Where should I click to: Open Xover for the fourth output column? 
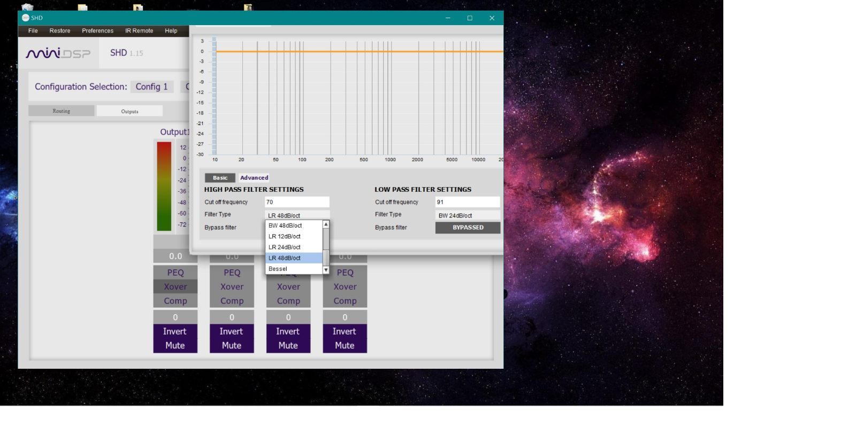[345, 286]
